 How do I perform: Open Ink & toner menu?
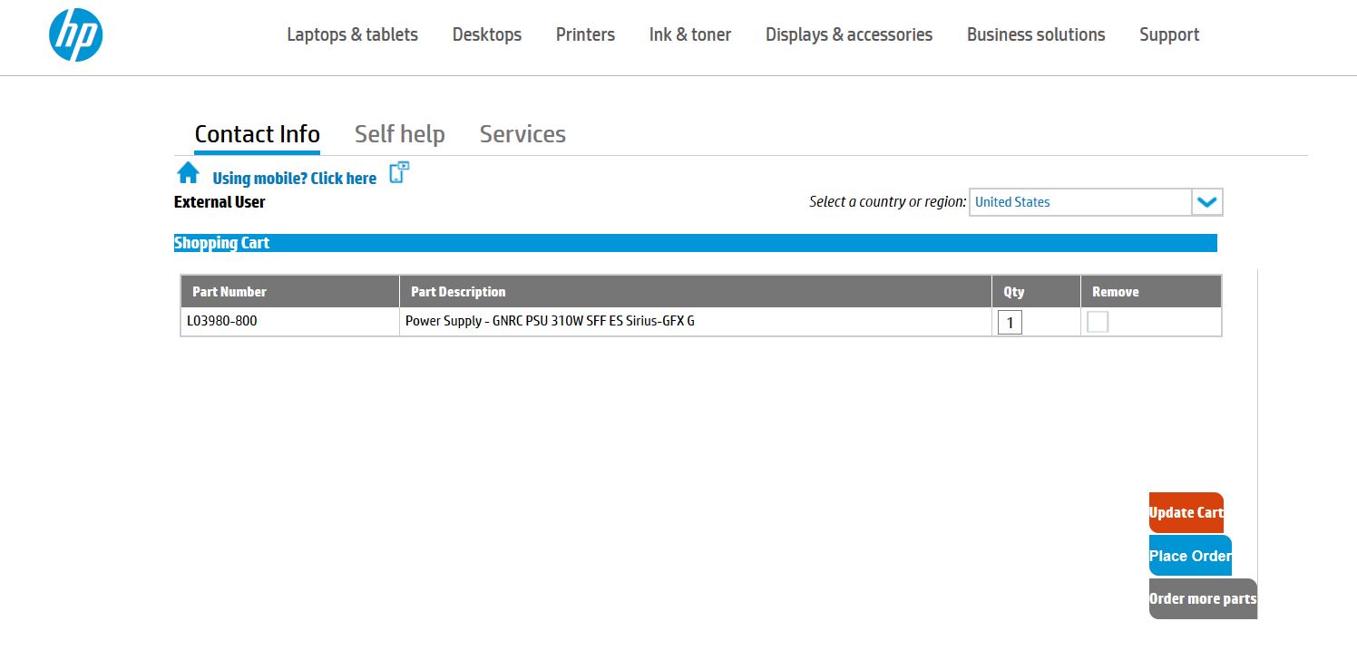[690, 34]
